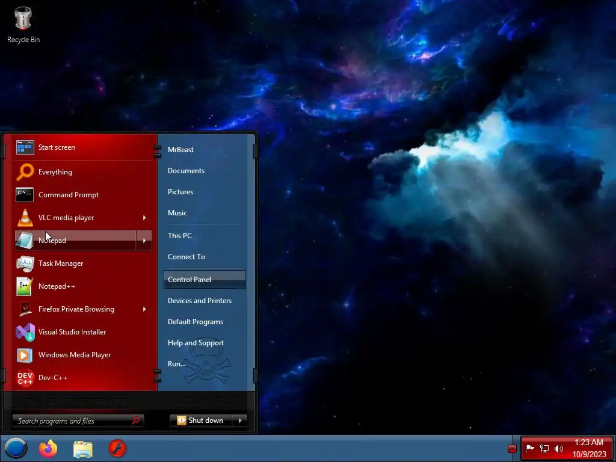
Task: Select This PC in Start menu
Action: tap(179, 236)
